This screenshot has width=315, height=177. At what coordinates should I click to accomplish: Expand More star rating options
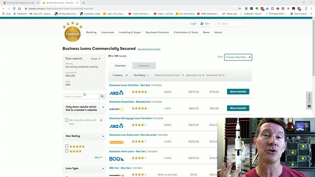98,157
